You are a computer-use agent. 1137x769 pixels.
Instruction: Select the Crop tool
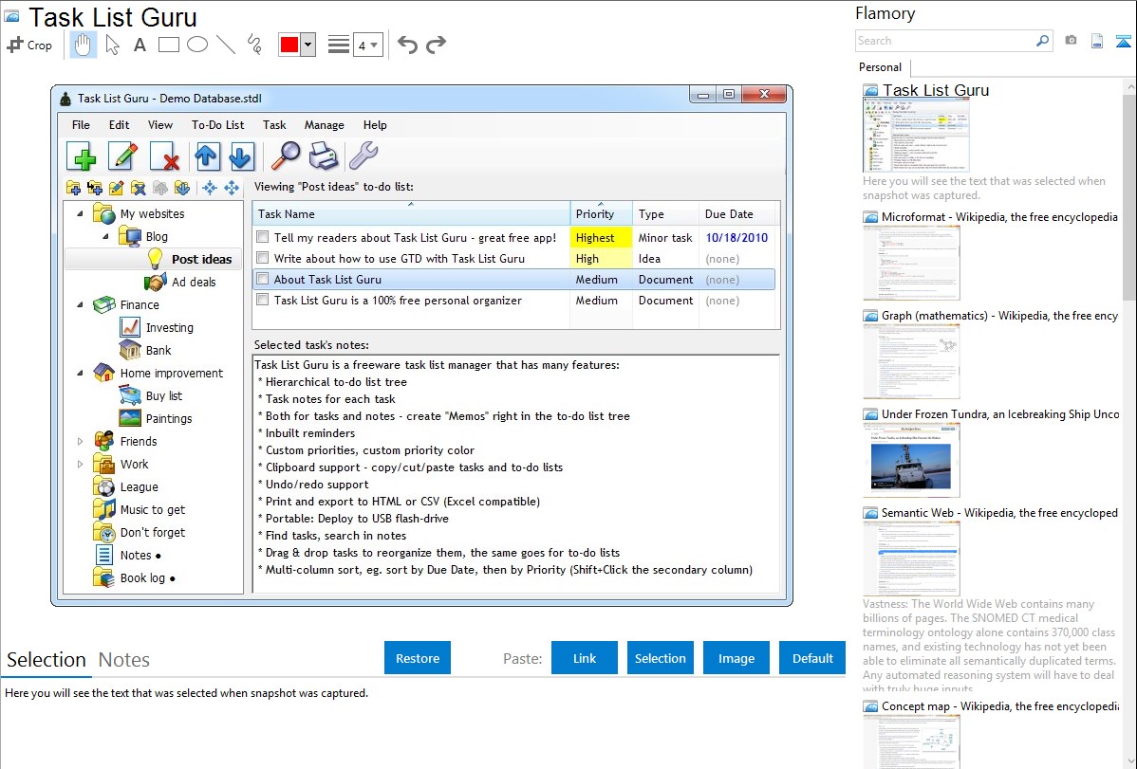[29, 45]
